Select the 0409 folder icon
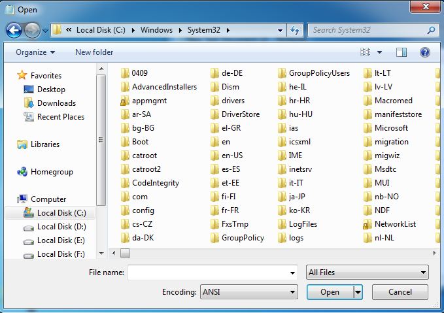The image size is (444, 313). tap(125, 73)
